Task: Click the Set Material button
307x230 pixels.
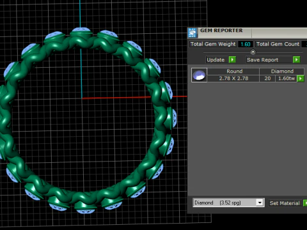Action: (285, 203)
